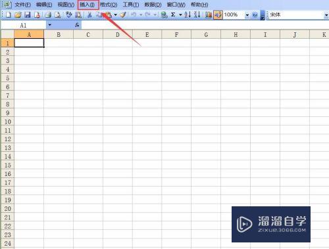Open the toolbar options handle beside help
Screen dimensions: 329x249
263,15
